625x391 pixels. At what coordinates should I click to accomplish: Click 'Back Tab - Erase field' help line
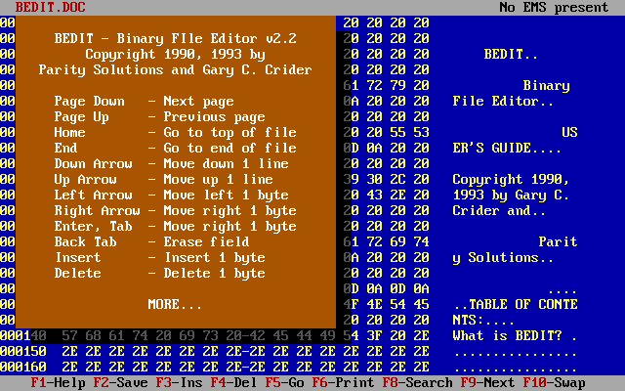(152, 241)
